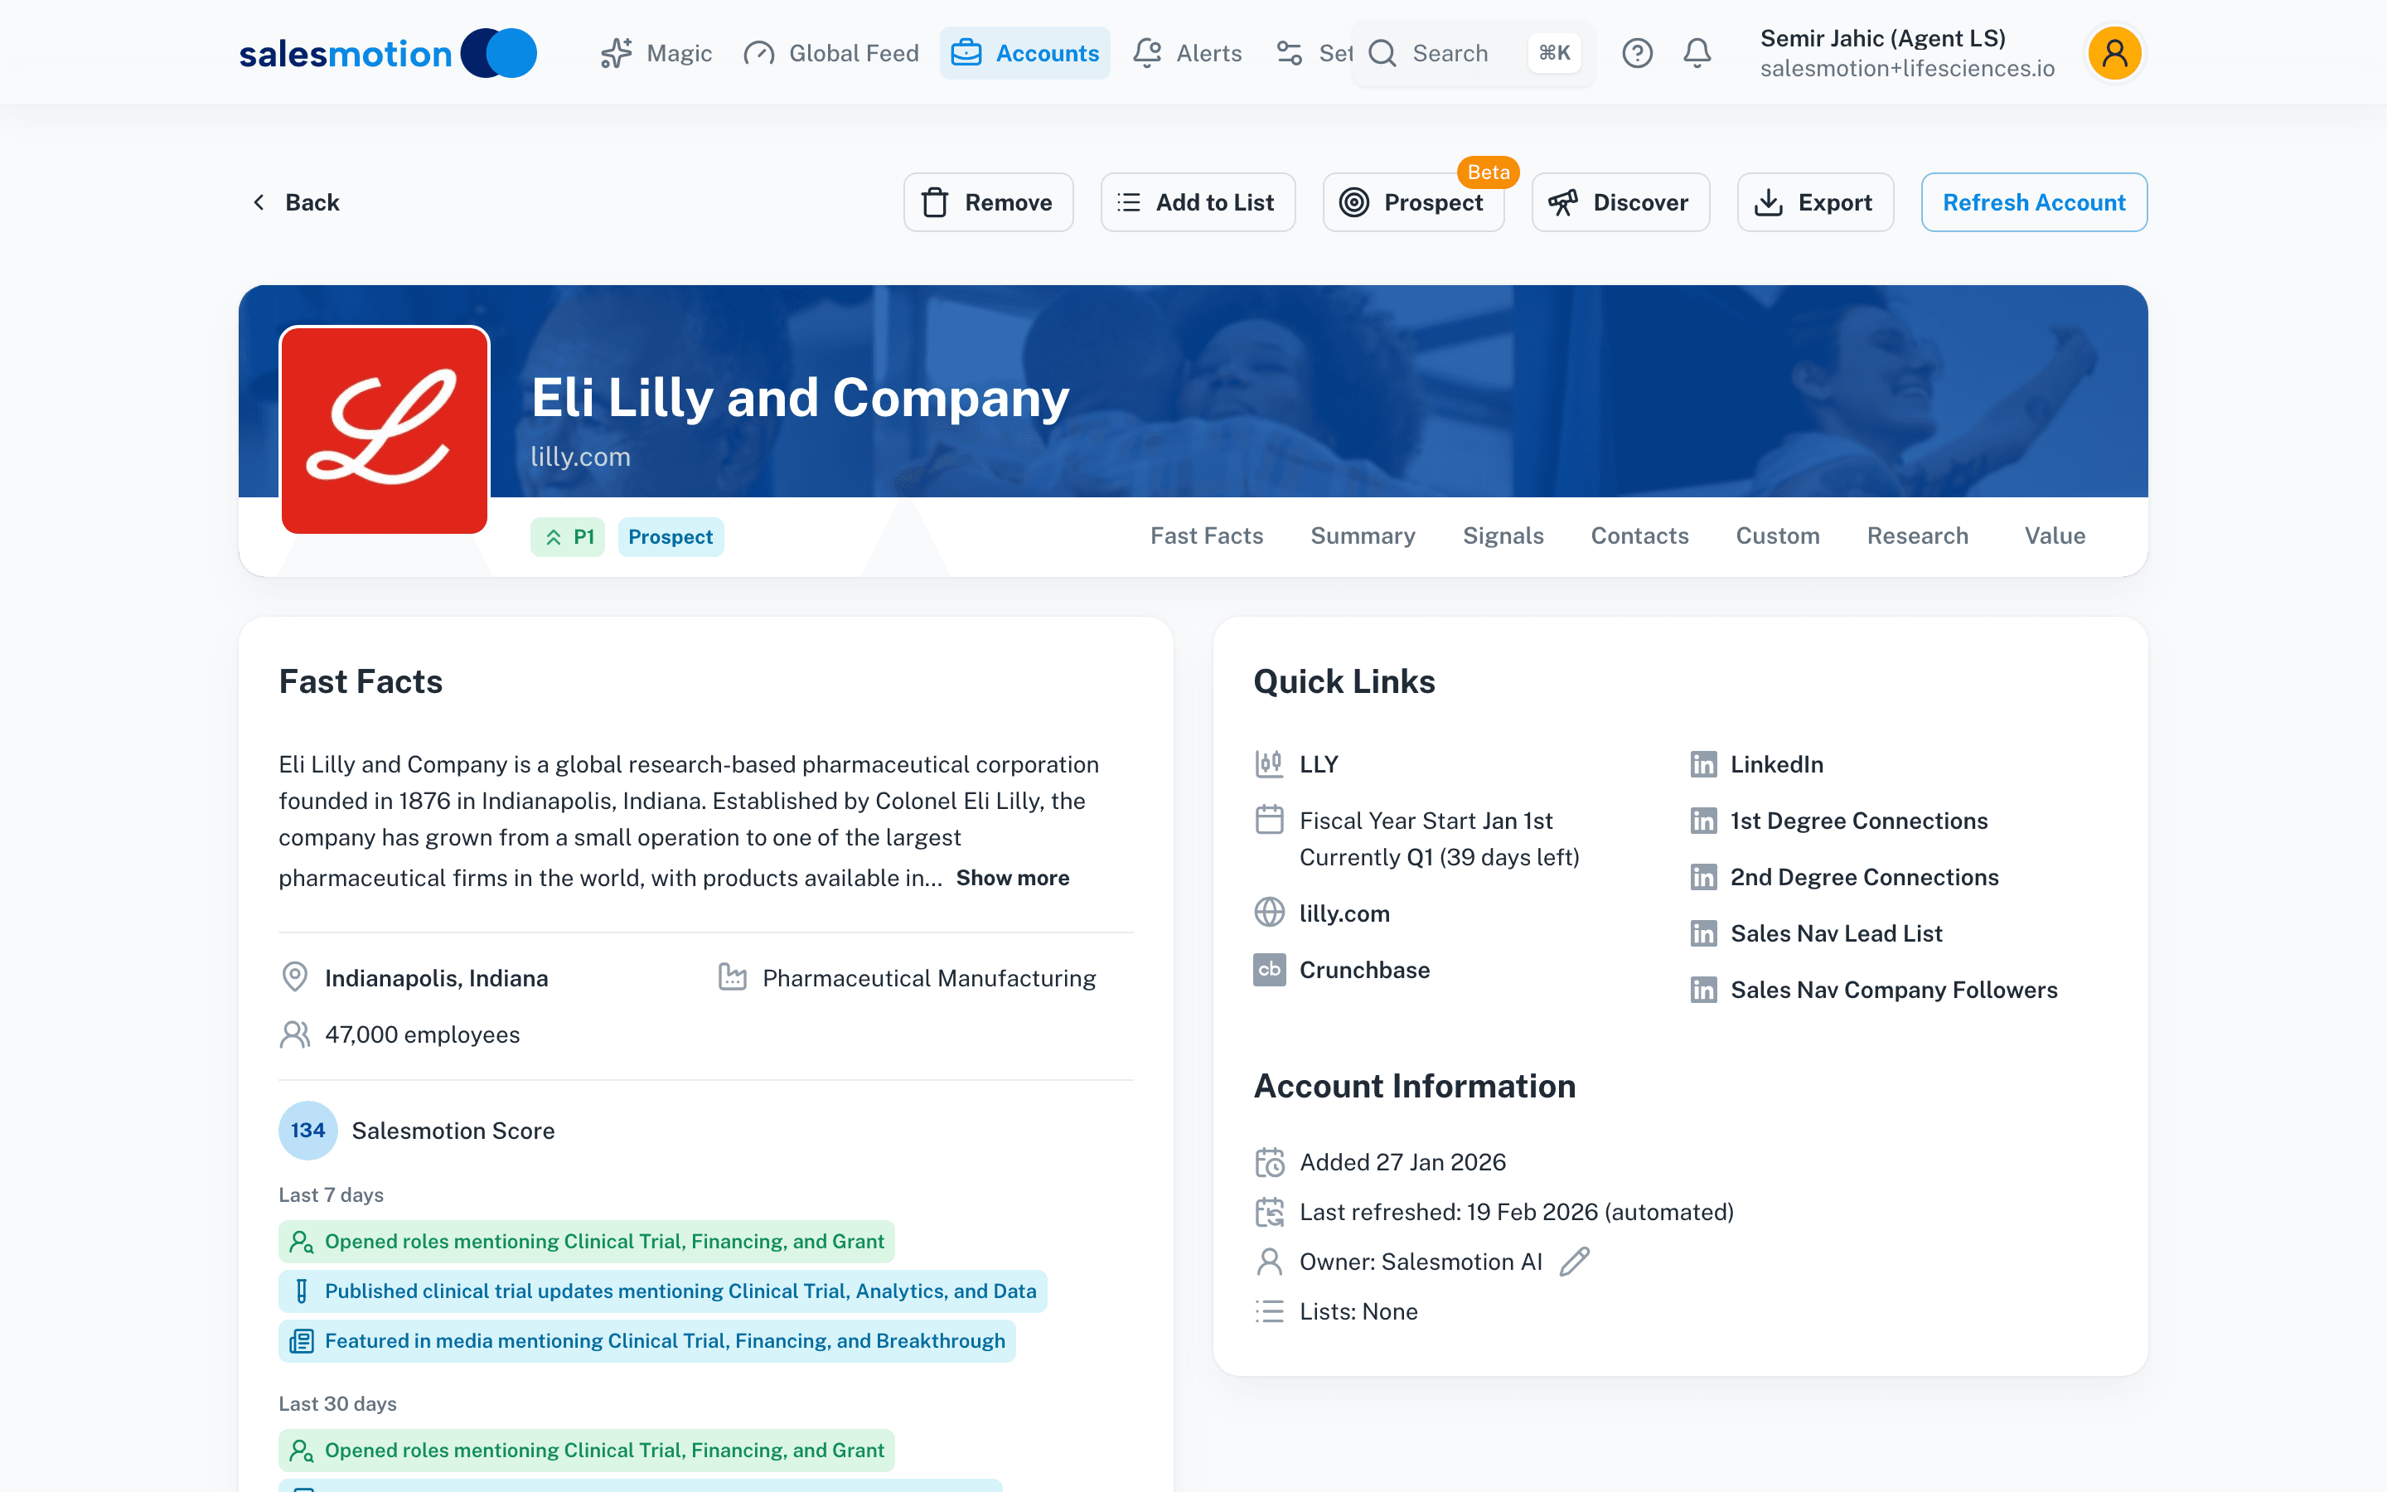Export the account data
Screen dimensions: 2387x1492
tap(1815, 202)
